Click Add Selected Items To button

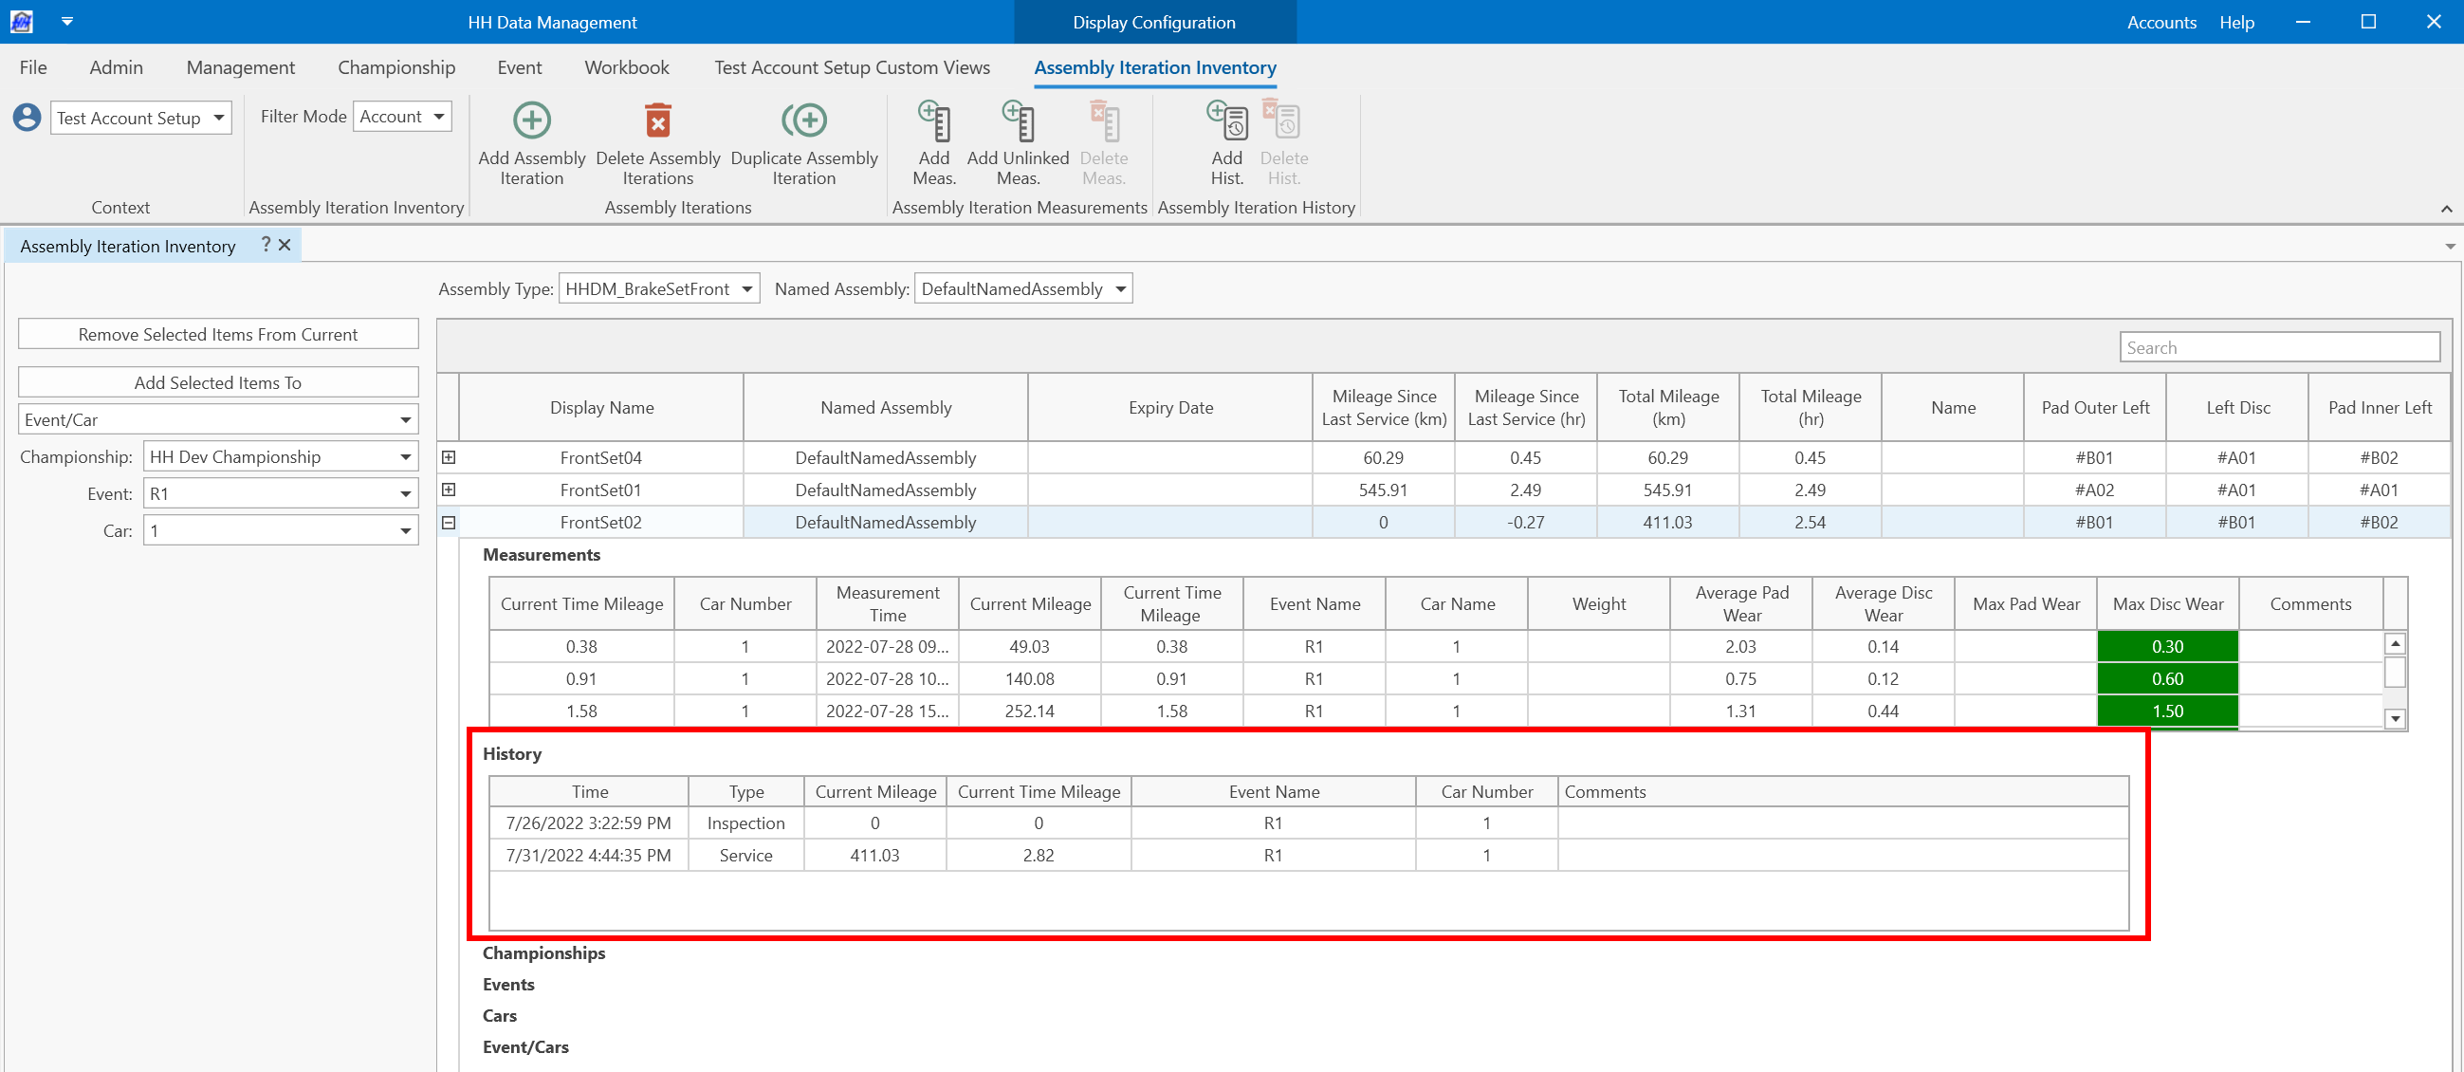pos(218,383)
